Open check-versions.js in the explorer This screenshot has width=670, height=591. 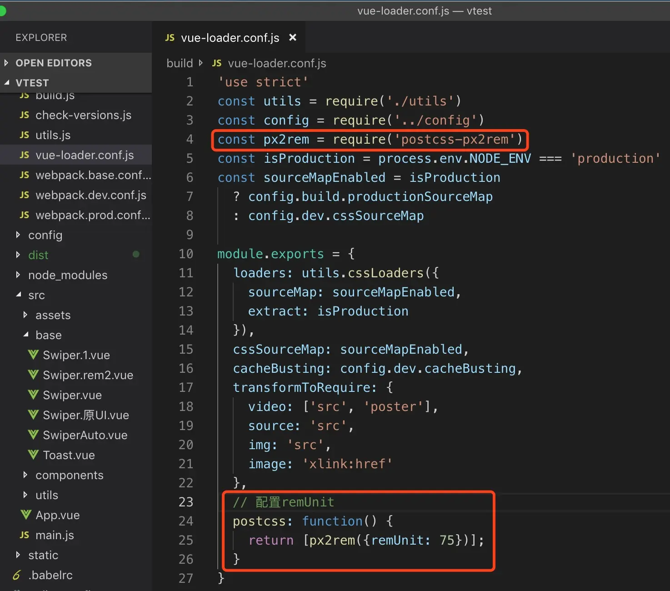pos(83,115)
